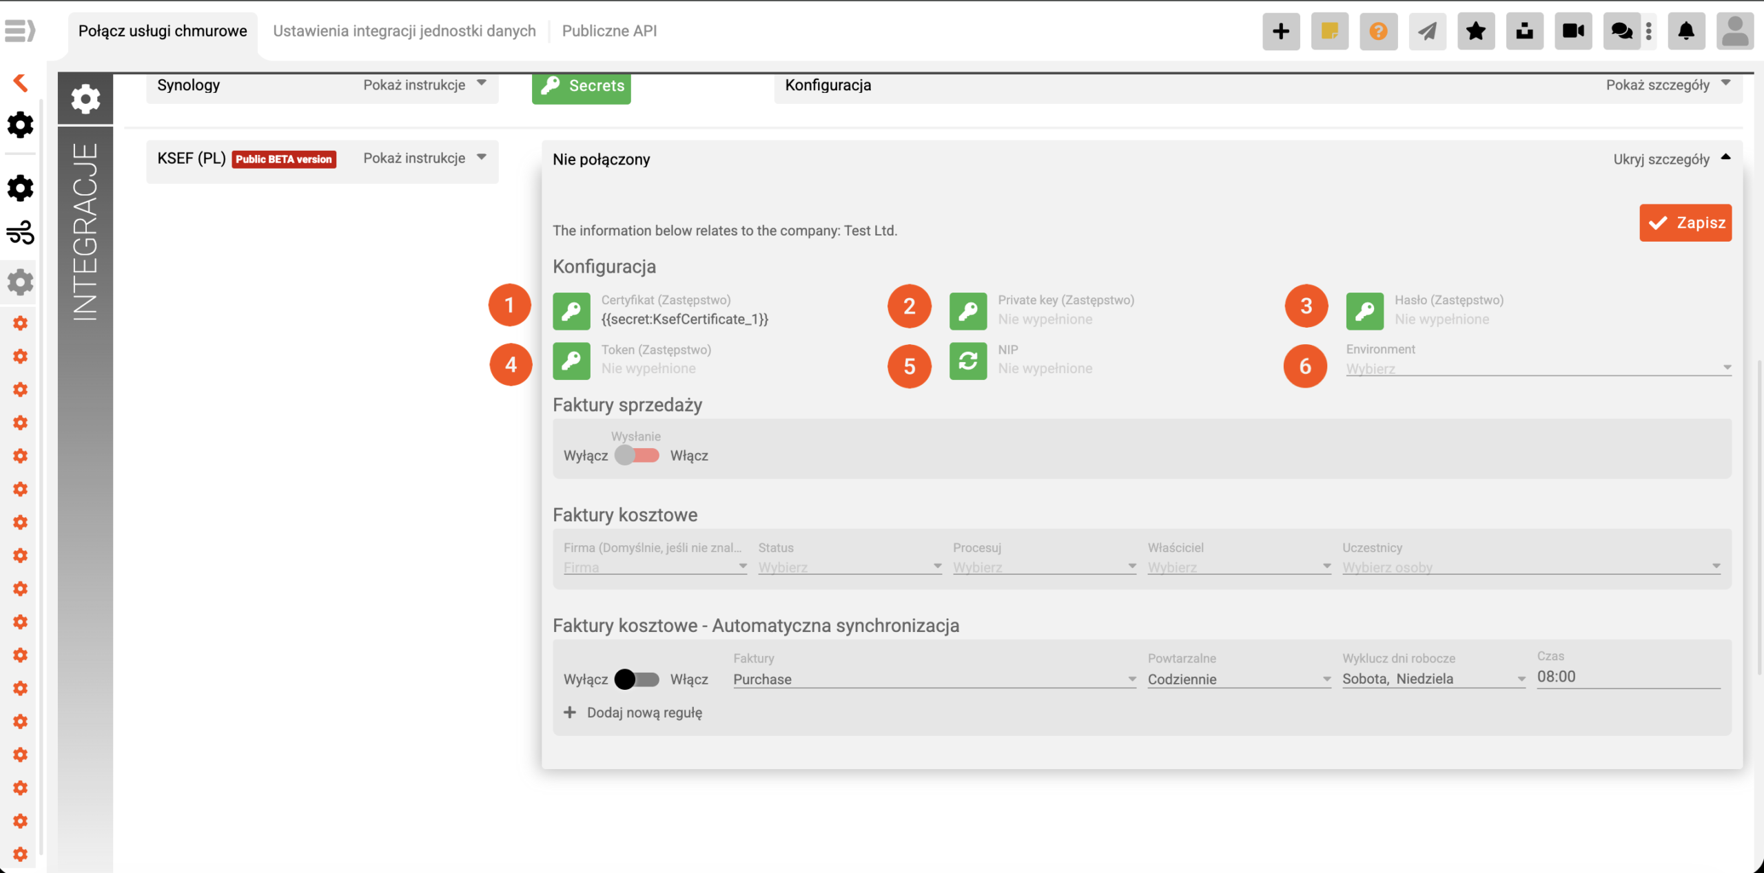Open the Environment dropdown

[x=1537, y=368]
